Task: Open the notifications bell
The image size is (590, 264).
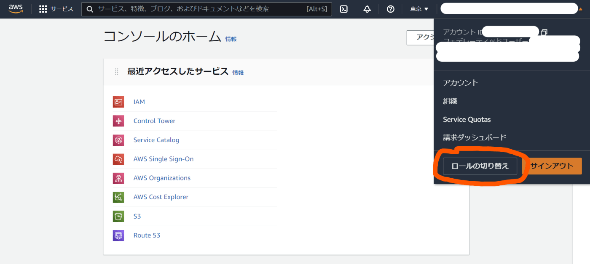Action: point(367,9)
